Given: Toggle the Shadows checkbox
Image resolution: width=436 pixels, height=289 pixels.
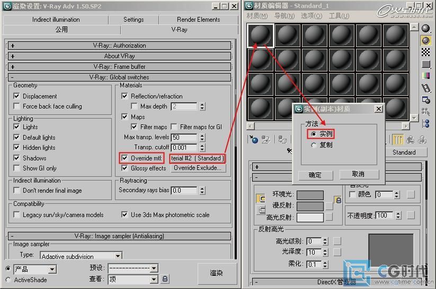Looking at the screenshot, I should pos(16,158).
